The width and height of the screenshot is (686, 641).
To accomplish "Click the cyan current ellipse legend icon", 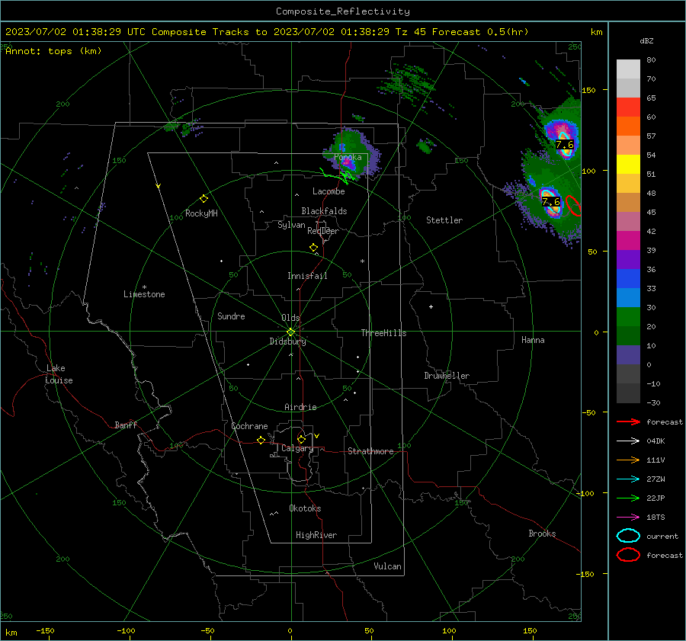I will click(x=628, y=536).
